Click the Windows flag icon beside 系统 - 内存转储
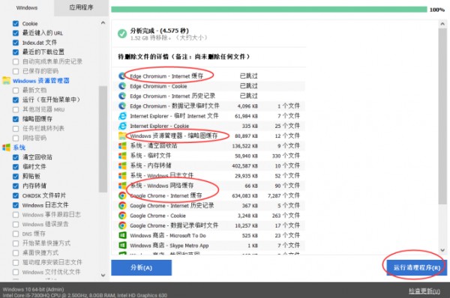Screen dimensions: 450x298 [x=122, y=165]
